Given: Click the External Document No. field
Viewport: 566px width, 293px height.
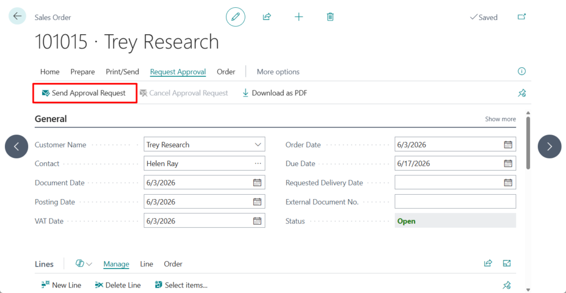Looking at the screenshot, I should pyautogui.click(x=455, y=202).
